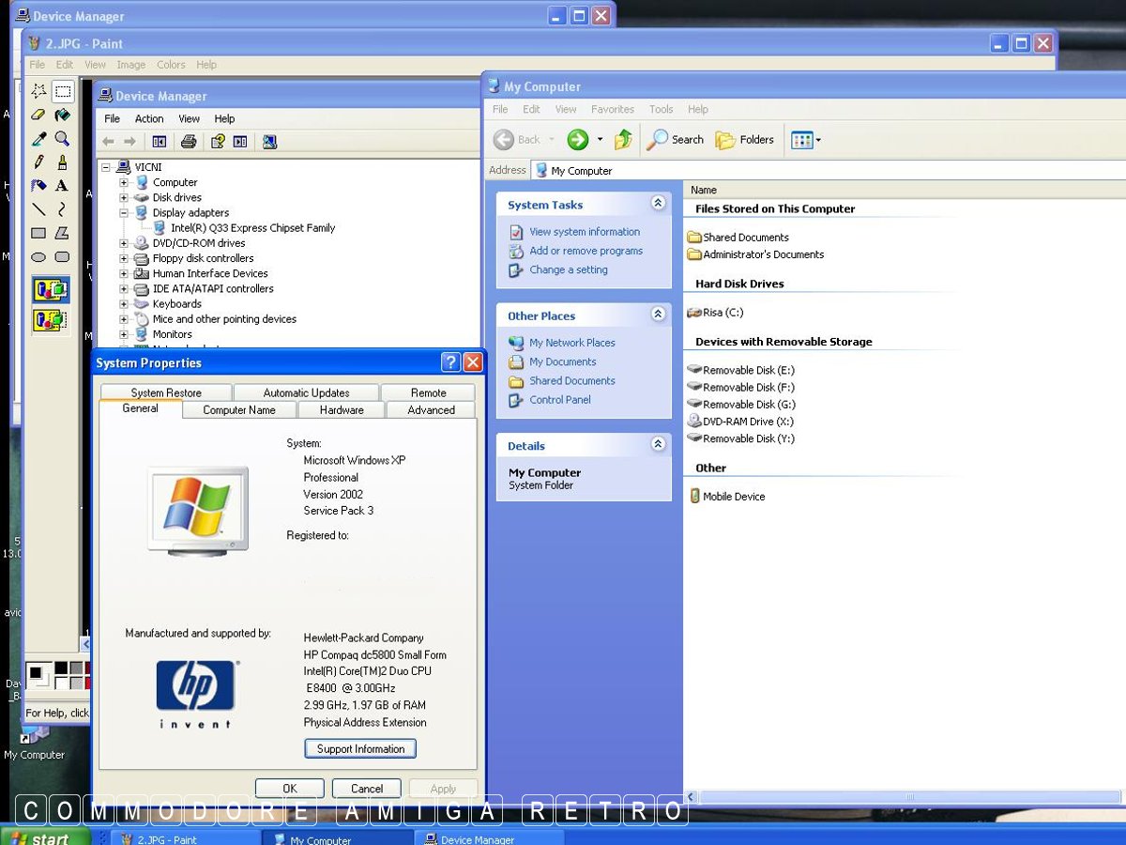Choose the opaque selection background option

click(x=51, y=289)
